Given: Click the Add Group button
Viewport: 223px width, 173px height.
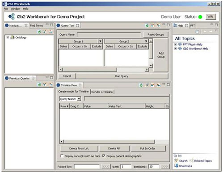Looking at the screenshot, I should pyautogui.click(x=161, y=55).
